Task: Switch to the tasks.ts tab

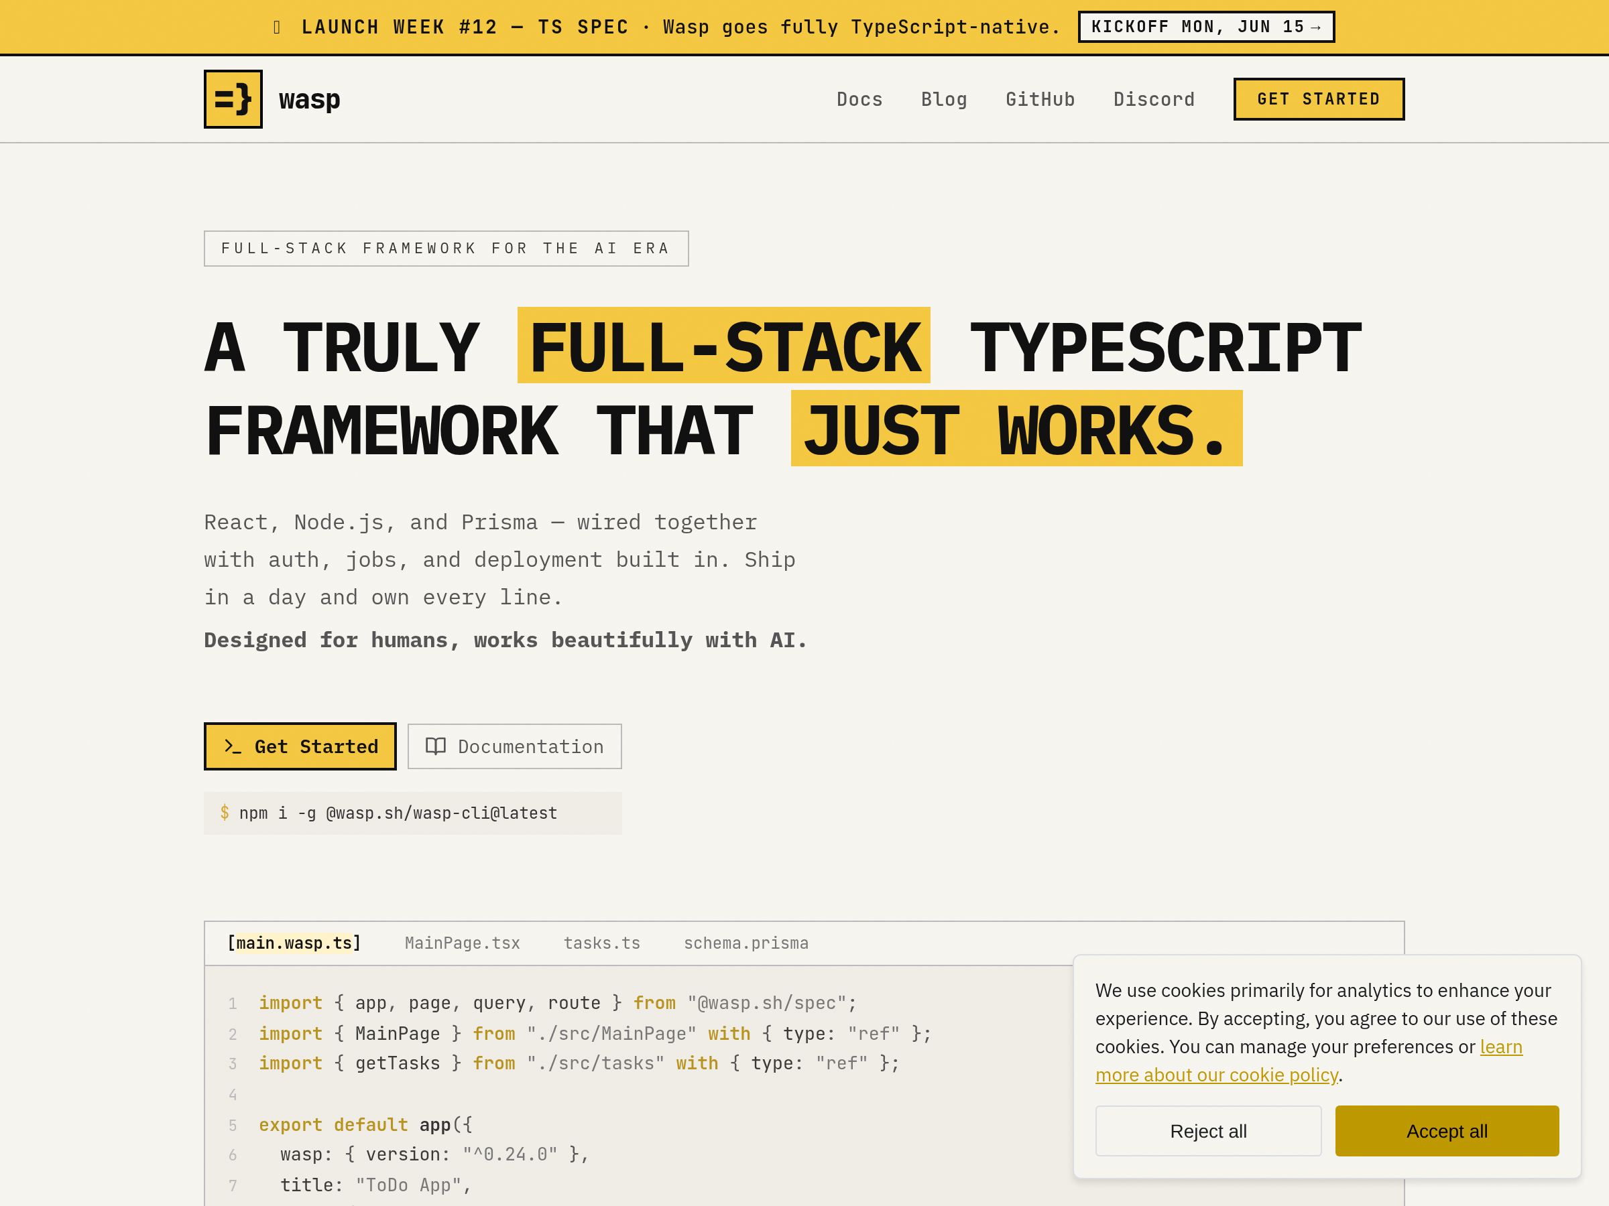Action: [x=601, y=943]
